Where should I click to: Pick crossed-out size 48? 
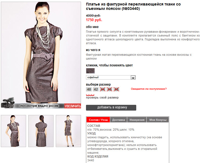pyautogui.click(x=116, y=89)
